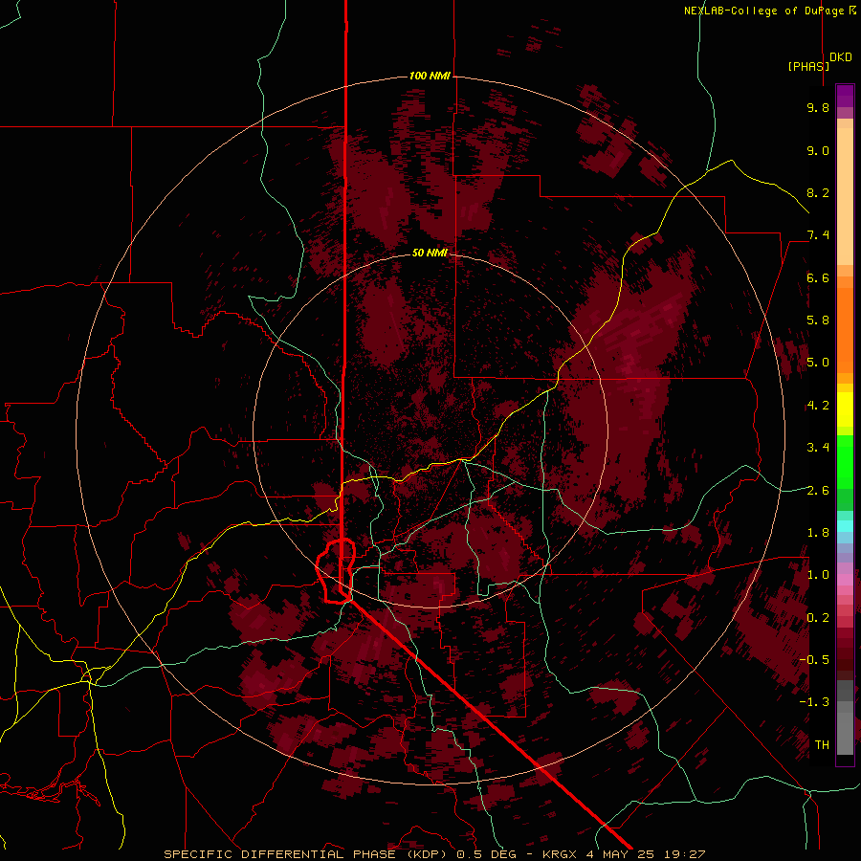Click the 6.6 value on the color scale
The width and height of the screenshot is (861, 861).
[818, 277]
